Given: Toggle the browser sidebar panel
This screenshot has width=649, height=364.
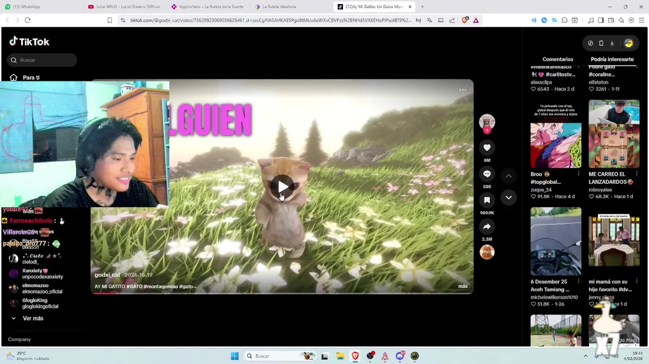Looking at the screenshot, I should click(601, 20).
